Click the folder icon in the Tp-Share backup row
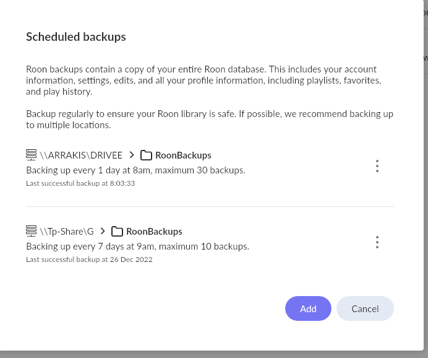428x358 pixels. tap(117, 231)
